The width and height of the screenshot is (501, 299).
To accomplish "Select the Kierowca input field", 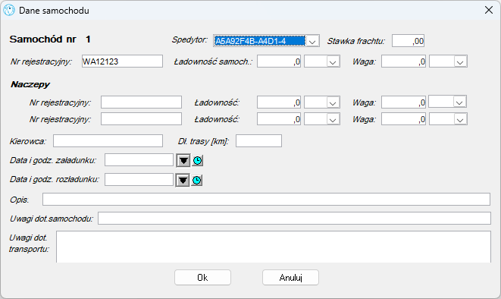I will tap(108, 140).
